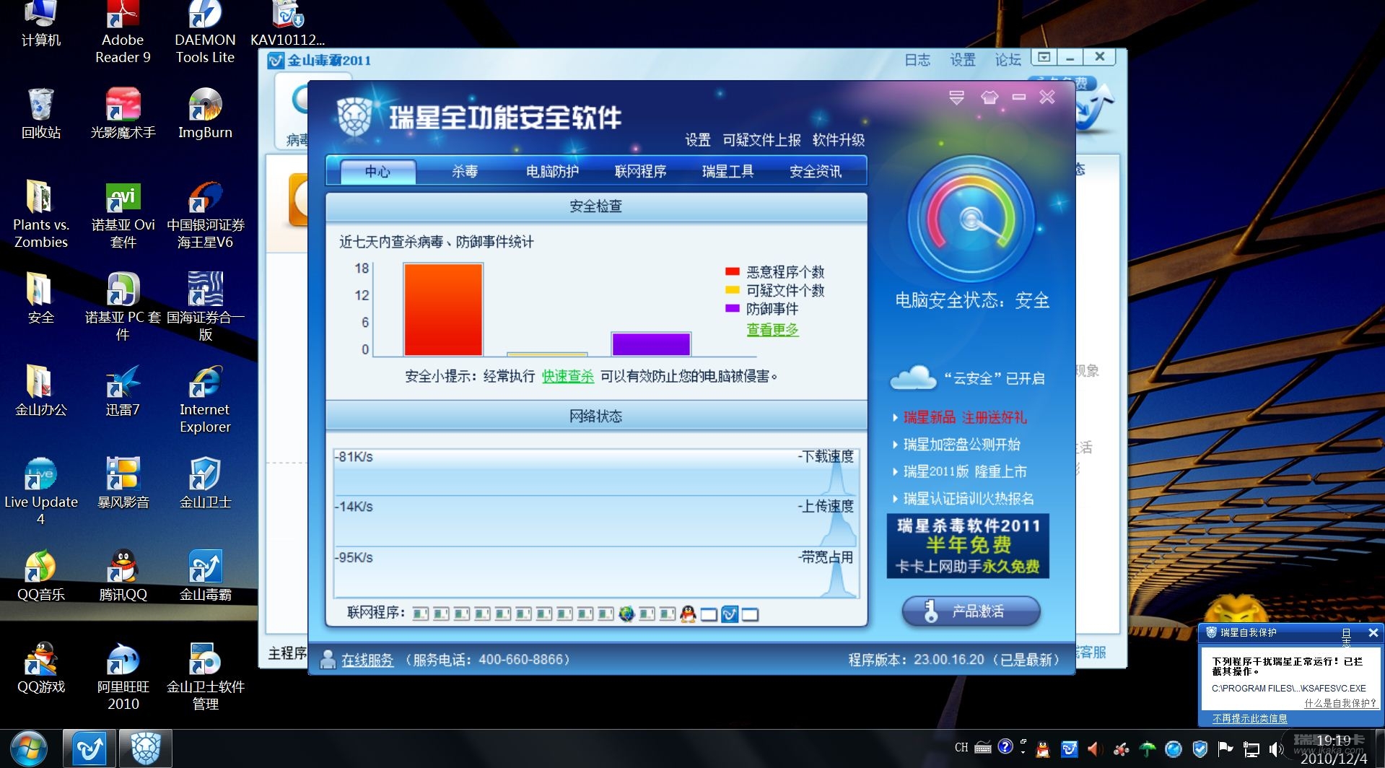The image size is (1385, 768).
Task: Open 金山卫士 desktop icon
Action: pyautogui.click(x=205, y=483)
